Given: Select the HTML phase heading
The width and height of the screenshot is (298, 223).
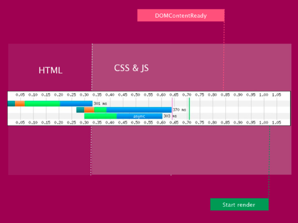Looking at the screenshot, I should [x=50, y=70].
